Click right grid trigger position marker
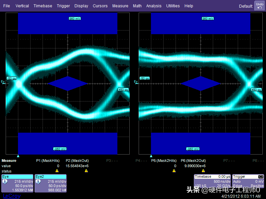Screen dimensions: 266x199 pyautogui.click(x=151, y=156)
